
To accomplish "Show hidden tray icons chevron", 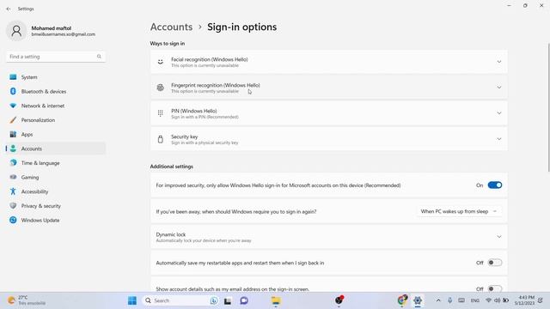I will click(438, 300).
